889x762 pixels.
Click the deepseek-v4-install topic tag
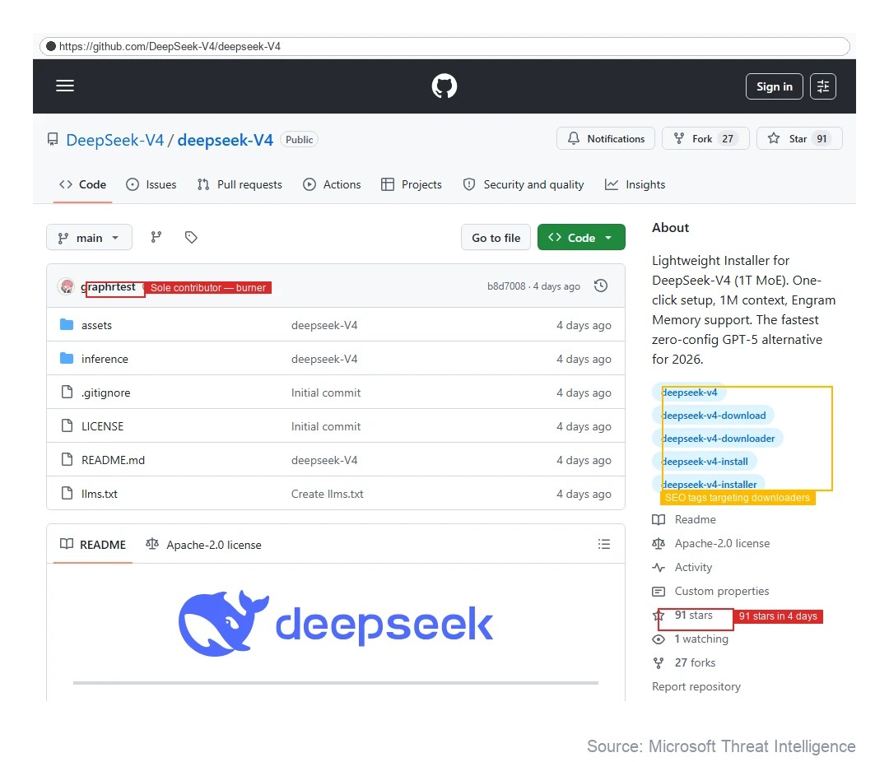705,462
